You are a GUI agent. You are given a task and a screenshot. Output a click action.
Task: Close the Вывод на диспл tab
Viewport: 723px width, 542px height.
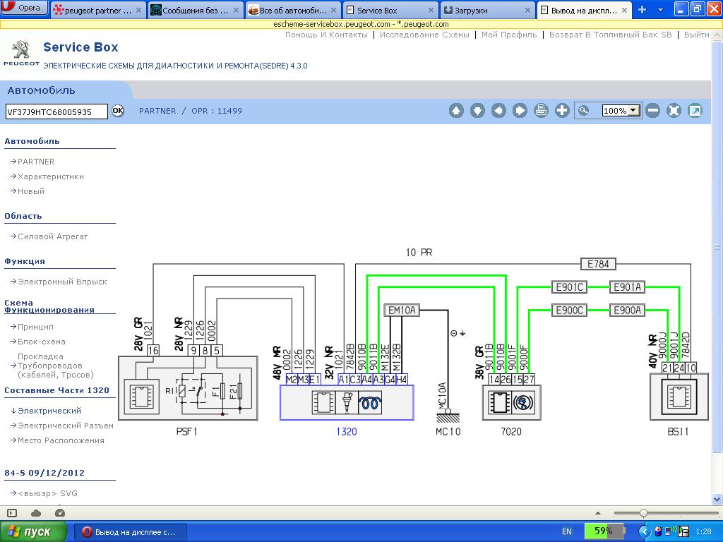624,10
